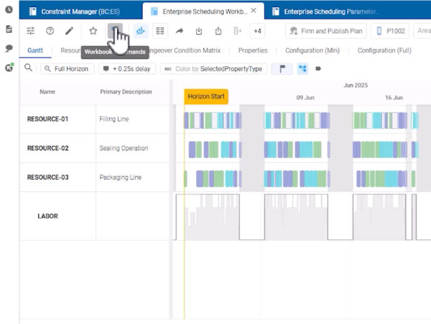Click the 16 Jun date label

[394, 98]
